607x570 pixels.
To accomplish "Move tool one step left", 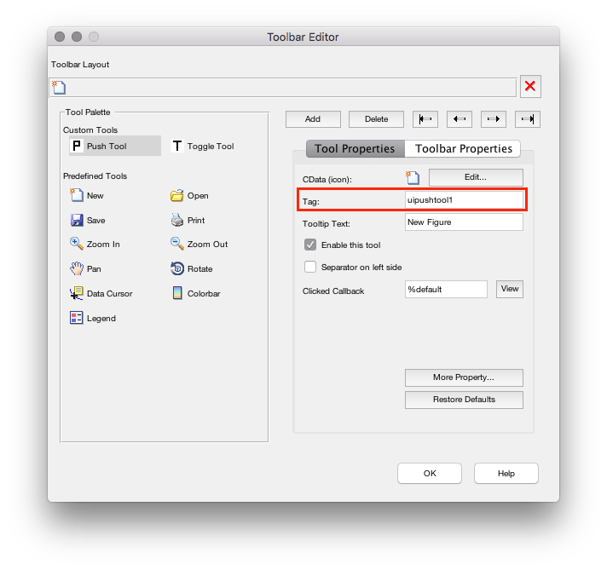I will click(460, 118).
